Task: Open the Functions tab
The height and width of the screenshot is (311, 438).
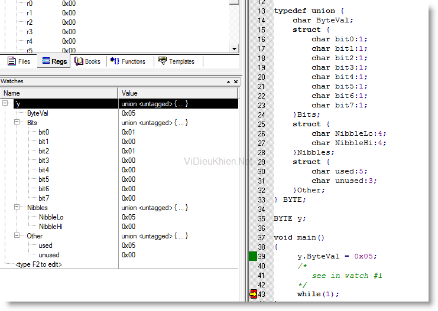Action: 128,61
